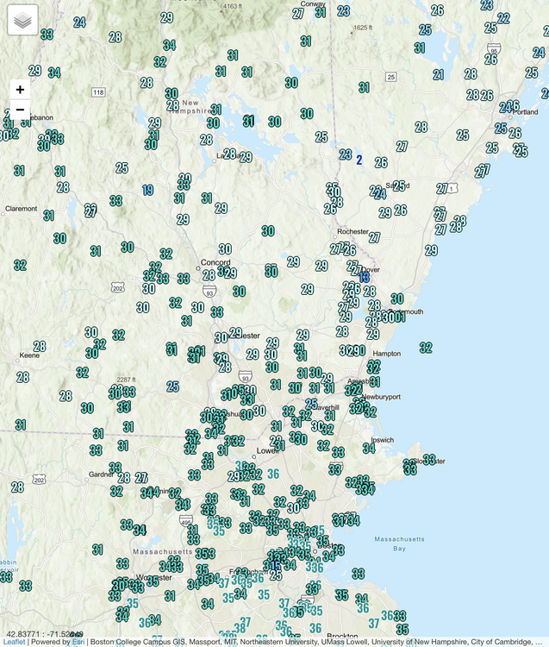Click the 21 marker left of Route 25
Image resolution: width=549 pixels, height=647 pixels.
(439, 75)
